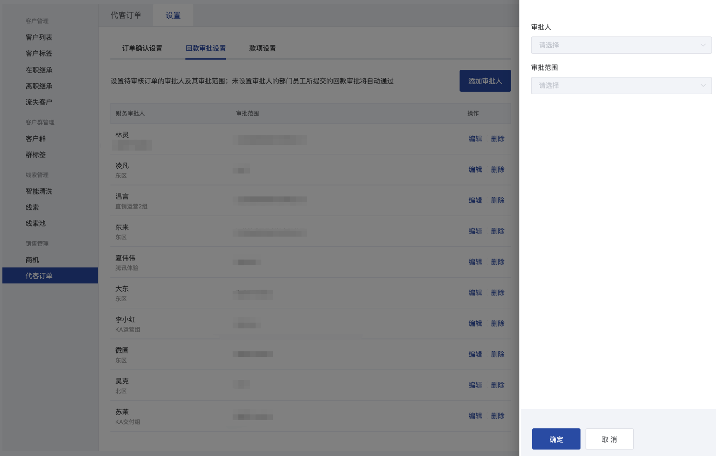Screen dimensions: 716x456
Task: Open 客户群 in the sidebar
Action: pyautogui.click(x=35, y=139)
